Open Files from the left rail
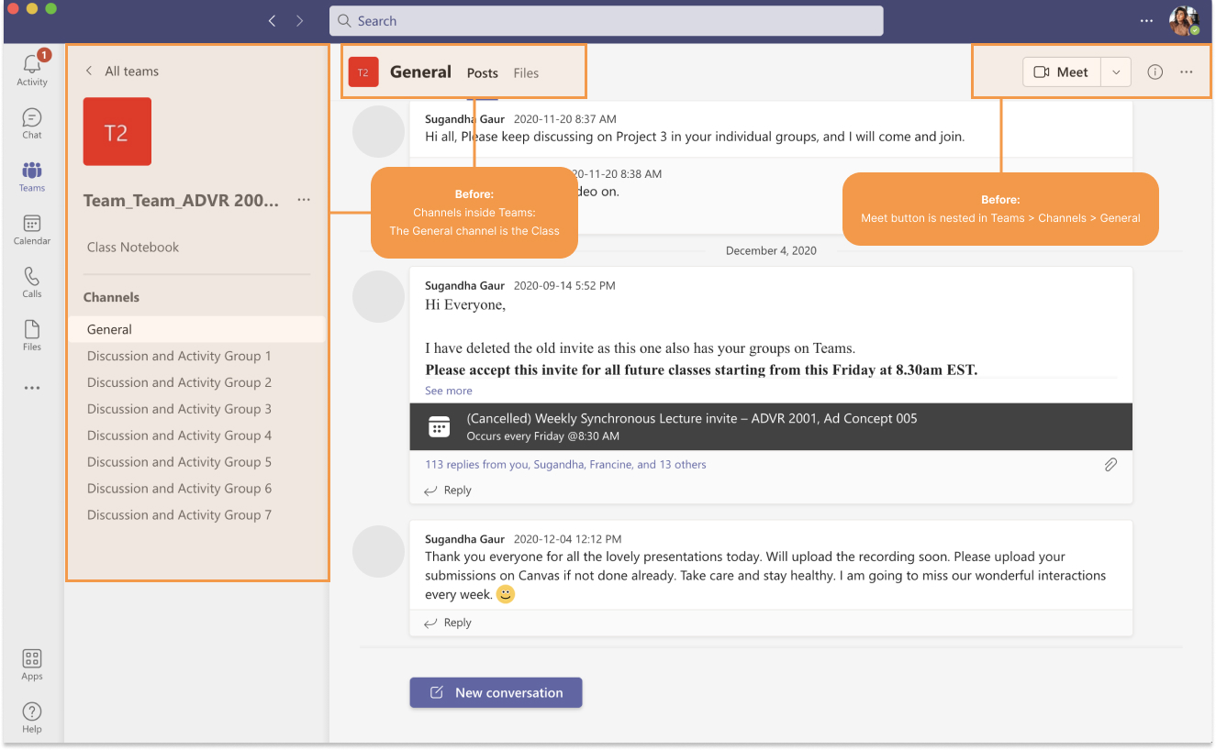 32,336
